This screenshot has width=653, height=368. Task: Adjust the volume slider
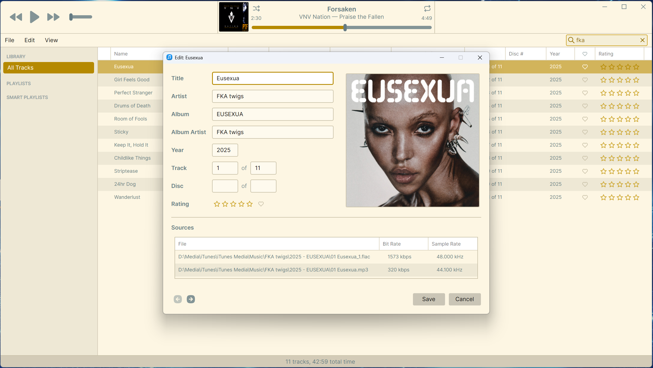(81, 17)
